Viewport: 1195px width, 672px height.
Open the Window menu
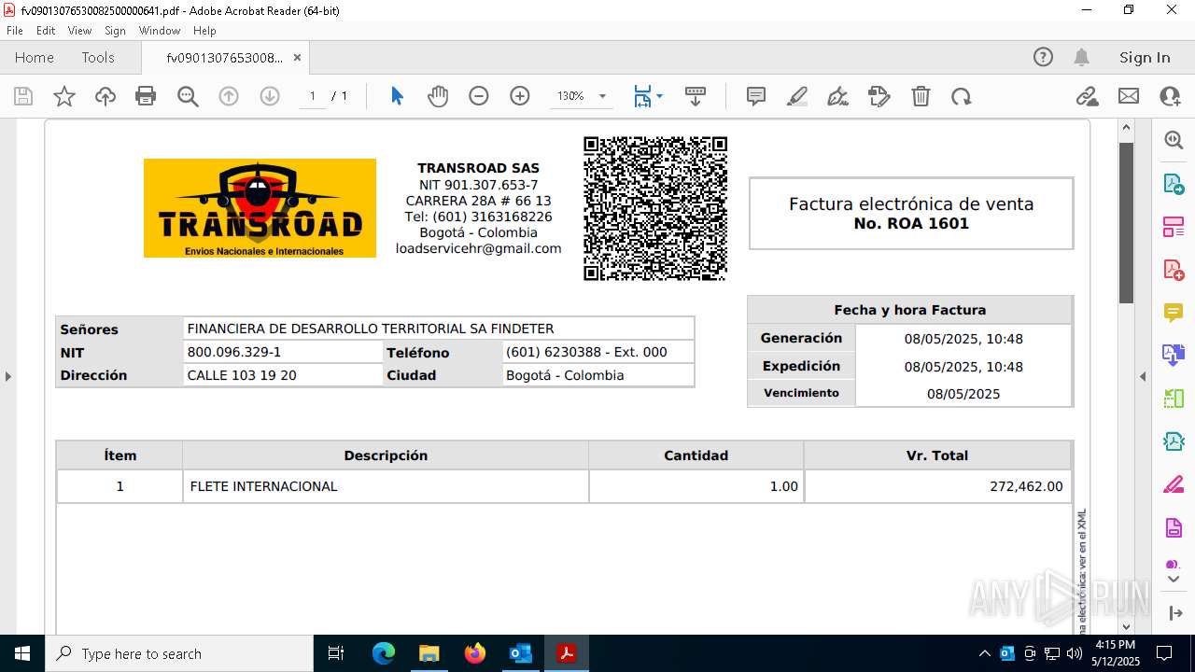[160, 31]
